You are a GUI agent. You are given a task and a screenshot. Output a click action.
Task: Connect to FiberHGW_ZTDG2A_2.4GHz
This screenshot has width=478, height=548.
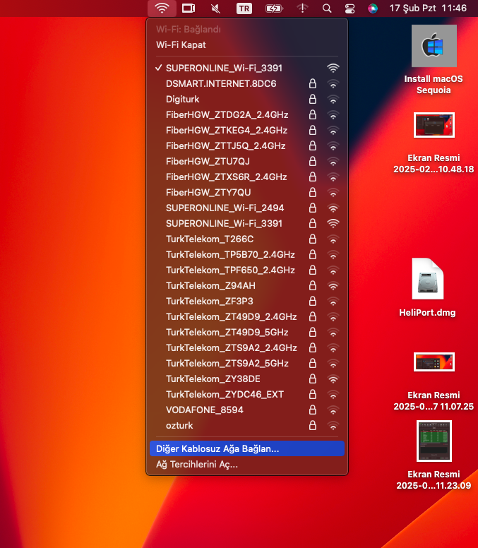(x=247, y=114)
